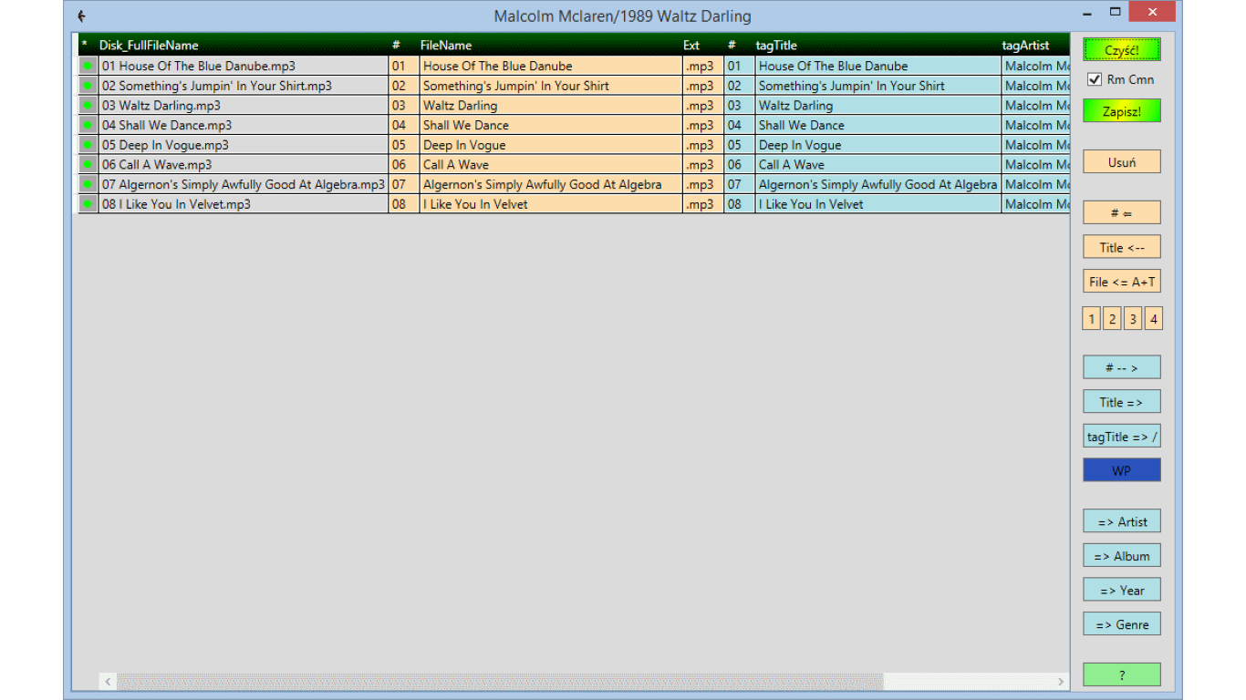Image resolution: width=1246 pixels, height=700 pixels.
Task: Click the back arrow icon in title bar
Action: (81, 16)
